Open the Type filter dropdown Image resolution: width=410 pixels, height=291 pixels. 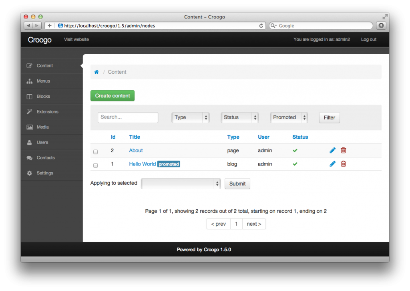click(191, 117)
